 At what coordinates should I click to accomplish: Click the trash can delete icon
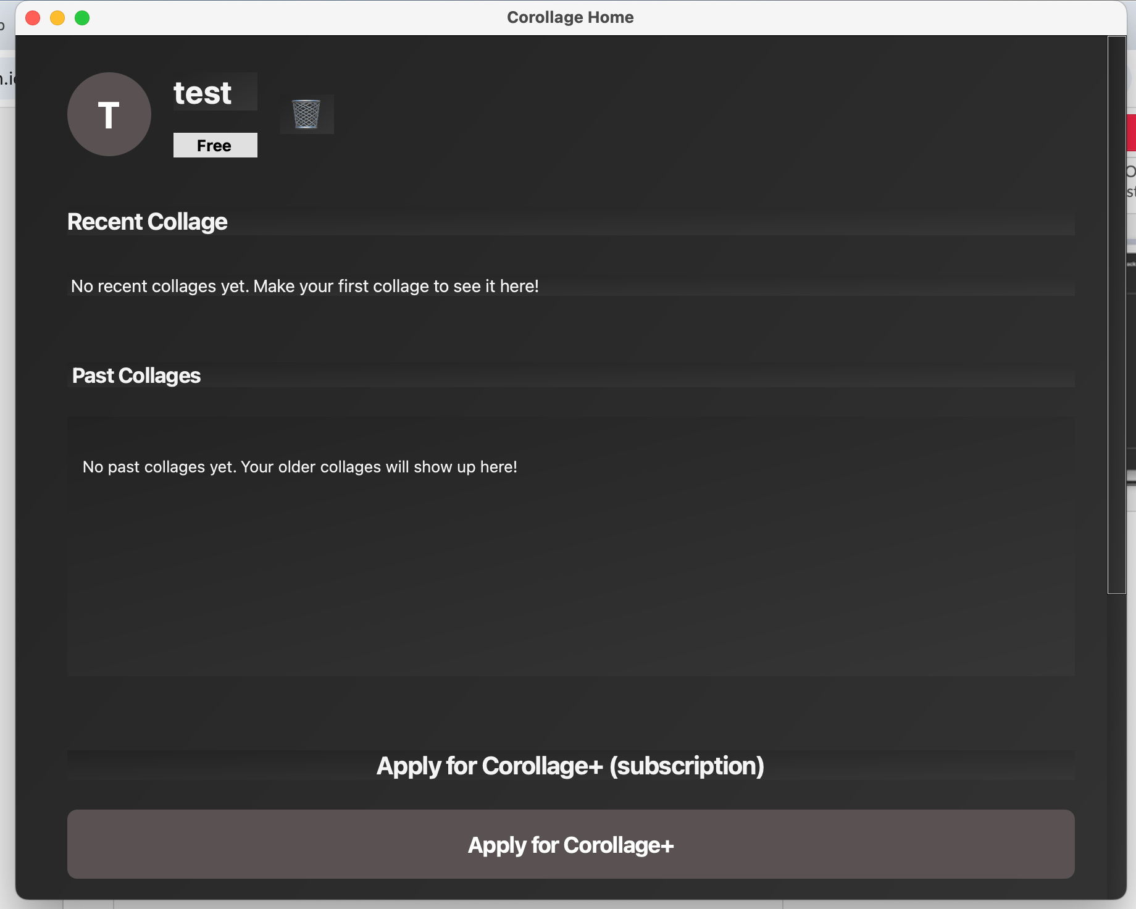(x=306, y=114)
